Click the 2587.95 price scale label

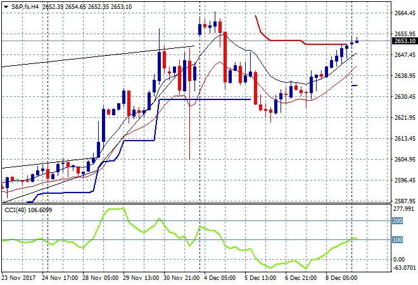pyautogui.click(x=405, y=201)
